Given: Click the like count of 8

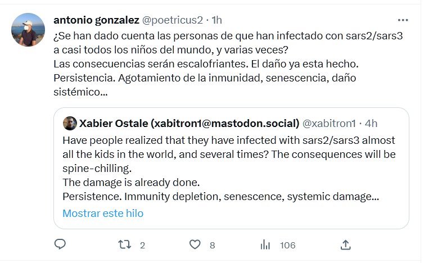Looking at the screenshot, I should (x=212, y=245).
